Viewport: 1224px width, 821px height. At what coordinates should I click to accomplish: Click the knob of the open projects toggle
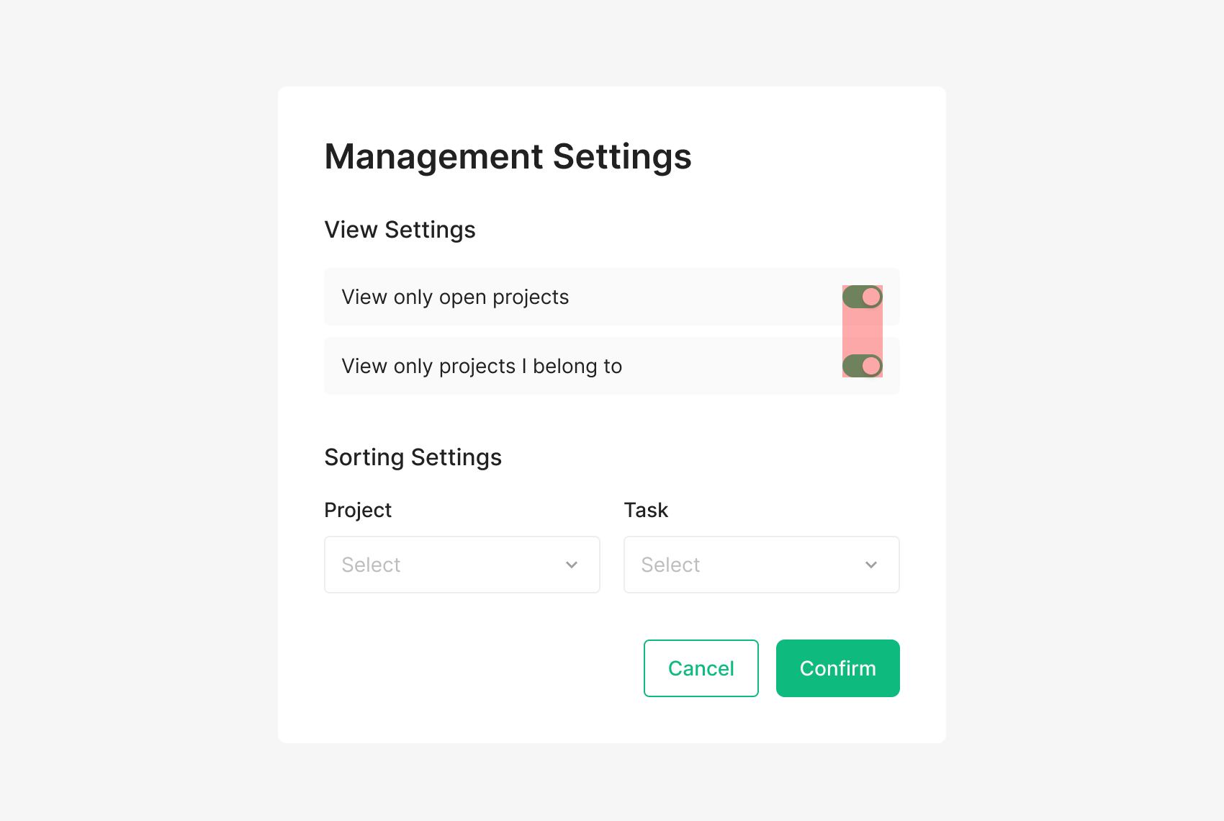871,297
